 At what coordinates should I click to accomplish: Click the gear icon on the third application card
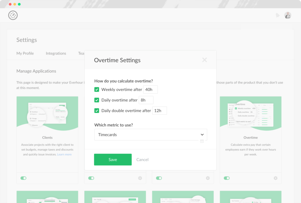(x=208, y=178)
